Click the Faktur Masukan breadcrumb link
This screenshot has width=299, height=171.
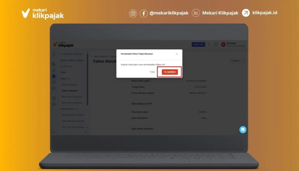(100, 56)
